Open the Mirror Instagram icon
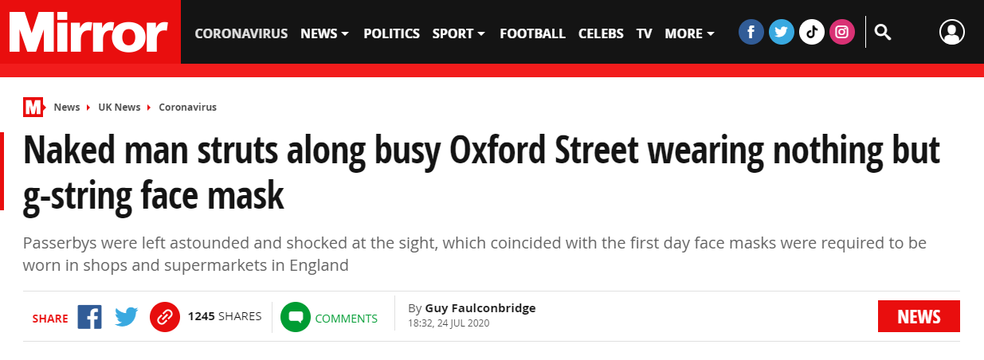Viewport: 984px width, 360px height. pos(841,32)
